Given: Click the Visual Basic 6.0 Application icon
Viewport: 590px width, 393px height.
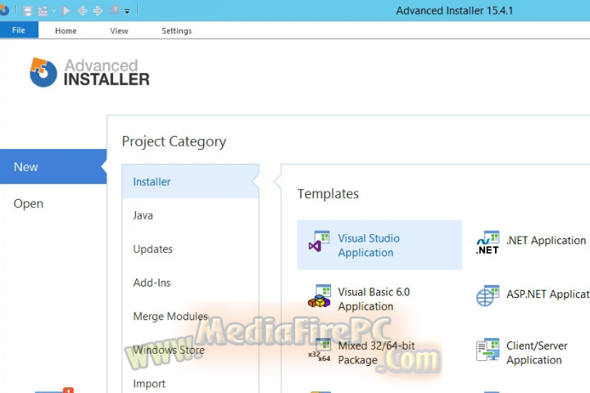Looking at the screenshot, I should tap(319, 296).
